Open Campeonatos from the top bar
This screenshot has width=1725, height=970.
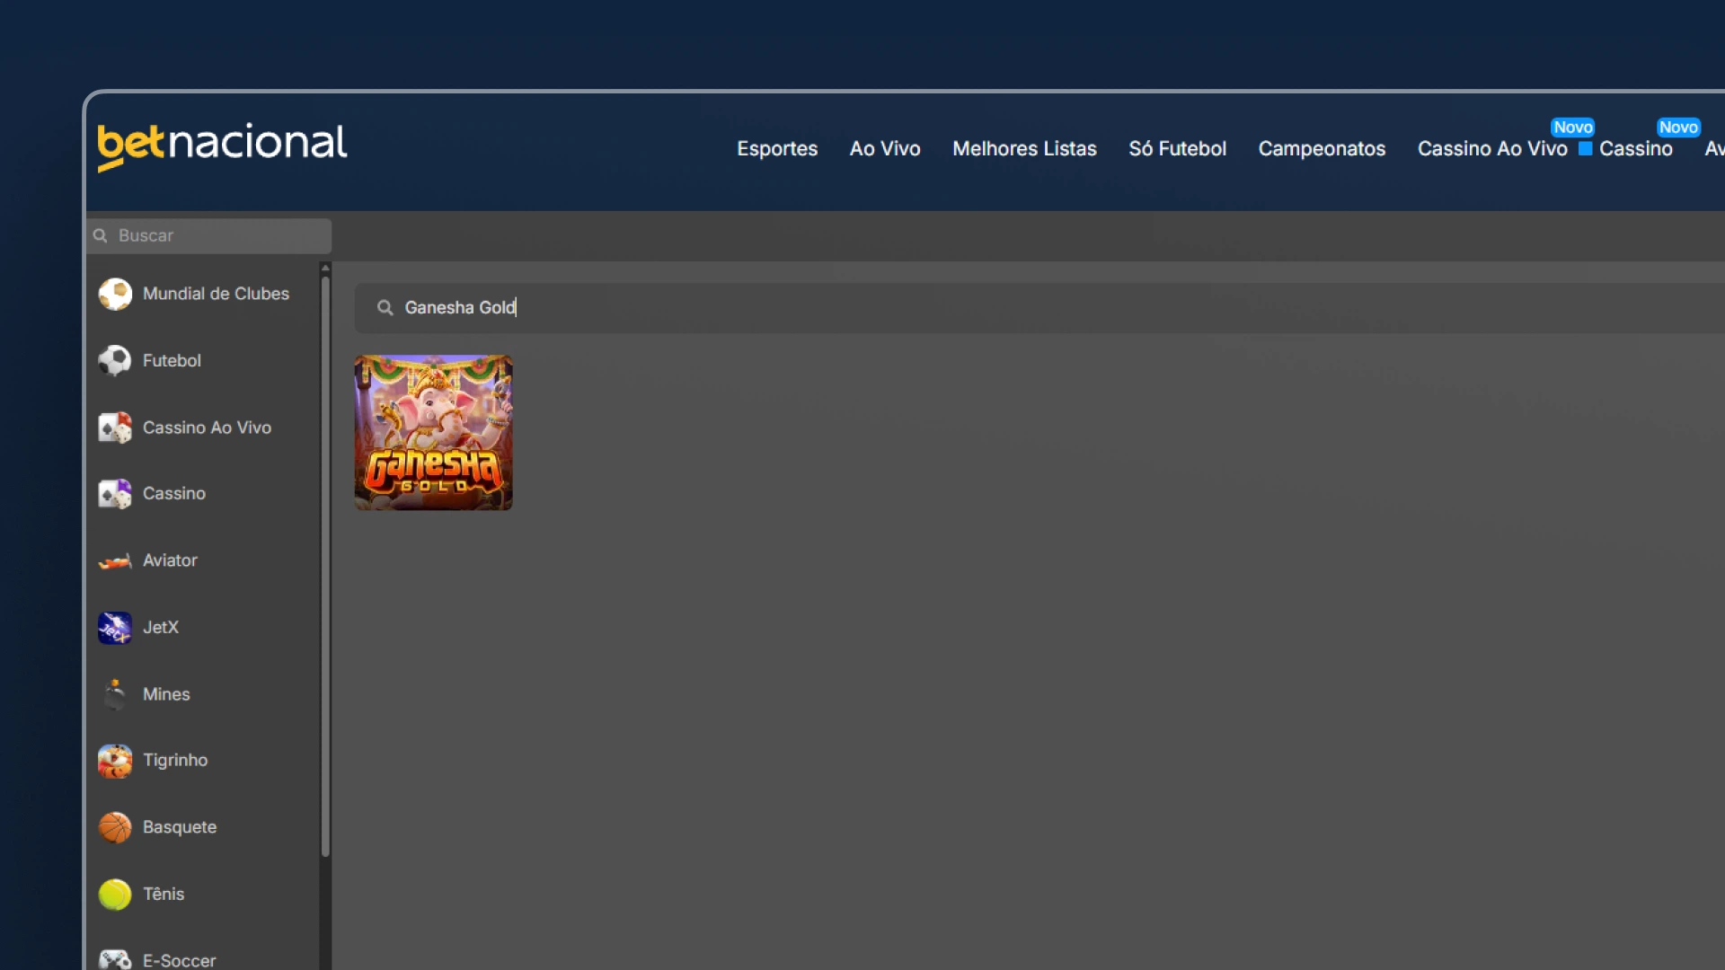point(1322,149)
